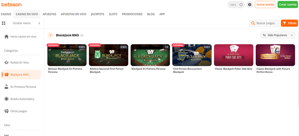This screenshot has width=299, height=136.
Task: Open Classic Blackjack Picture Perfect Bonus thumbnail
Action: (x=275, y=55)
